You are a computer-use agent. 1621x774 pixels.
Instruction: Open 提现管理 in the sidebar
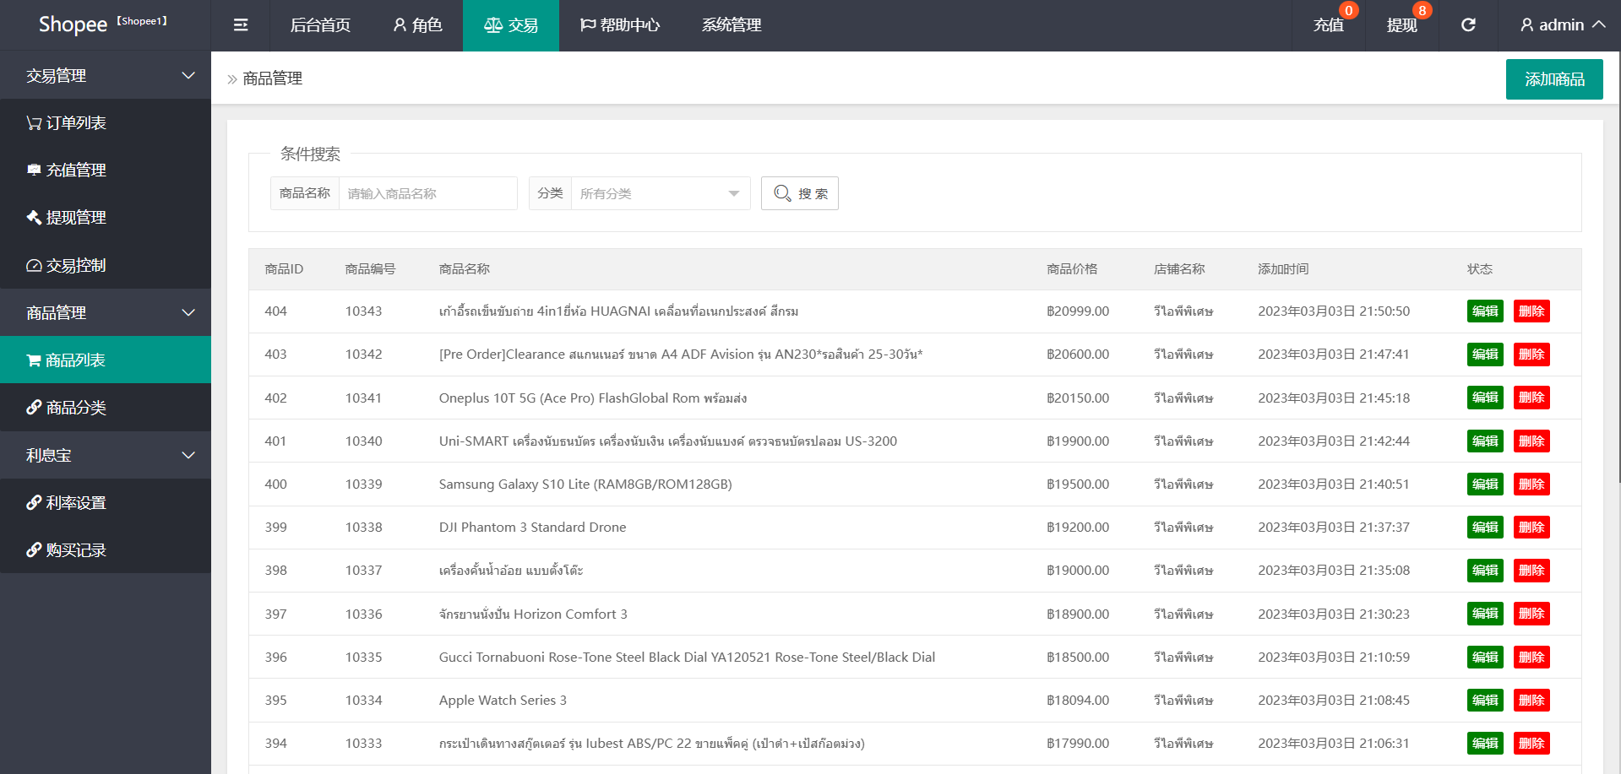coord(106,218)
